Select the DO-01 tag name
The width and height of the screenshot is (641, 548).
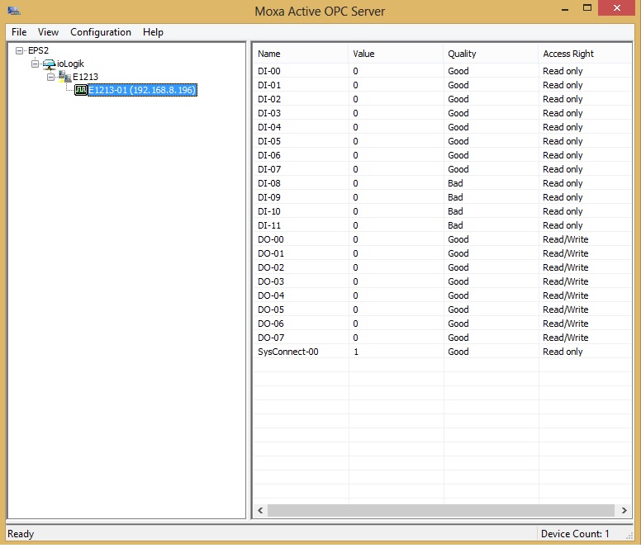(x=271, y=253)
